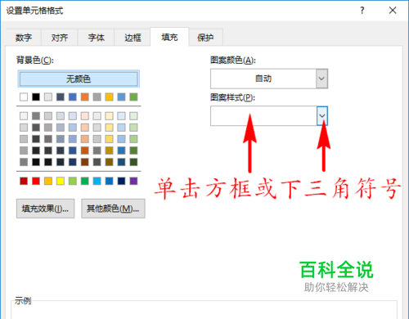Viewport: 409px width, 319px height.
Task: Open the 边框 tab
Action: [x=133, y=38]
